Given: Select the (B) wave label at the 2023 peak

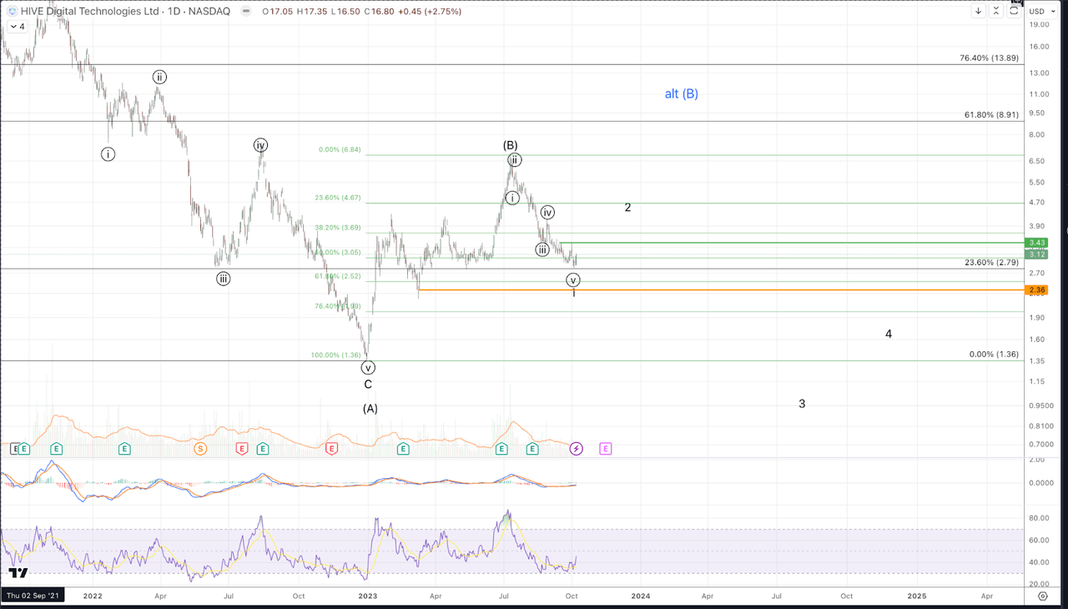Looking at the screenshot, I should coord(511,145).
